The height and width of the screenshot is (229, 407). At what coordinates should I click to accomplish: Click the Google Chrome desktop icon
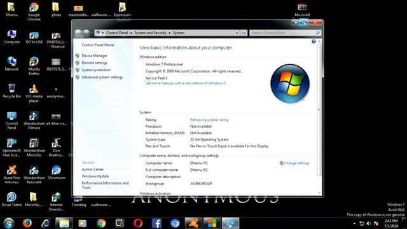click(34, 11)
